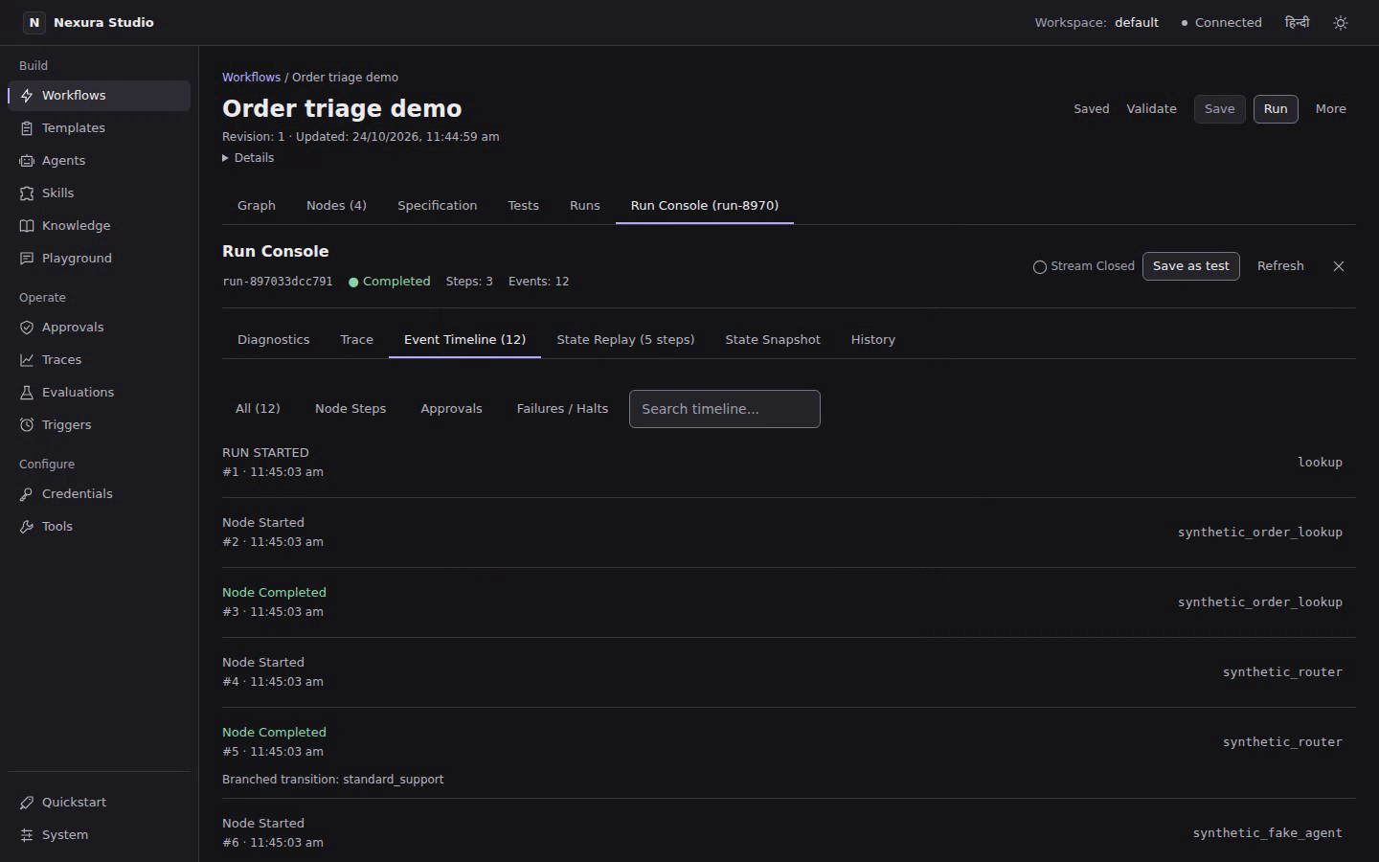Open Quickstart via its rocket icon
The width and height of the screenshot is (1379, 862).
[x=27, y=803]
